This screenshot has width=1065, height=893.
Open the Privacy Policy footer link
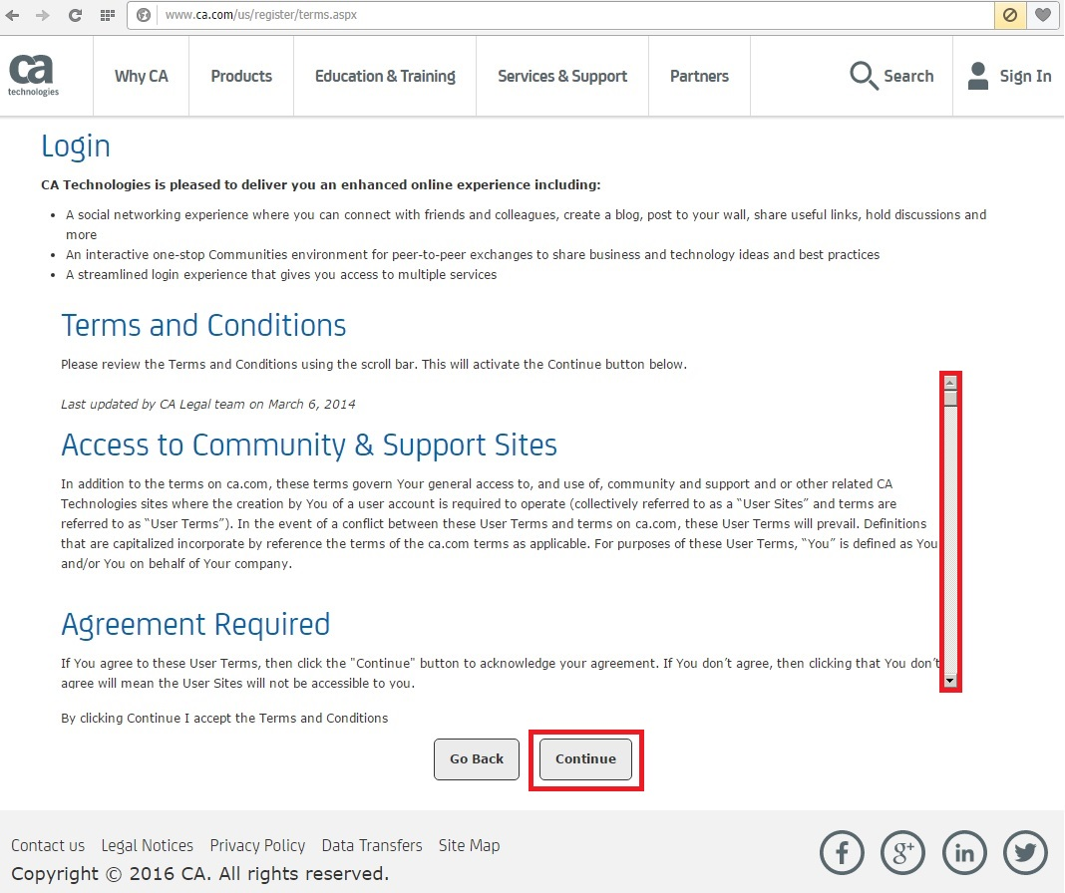(x=257, y=845)
